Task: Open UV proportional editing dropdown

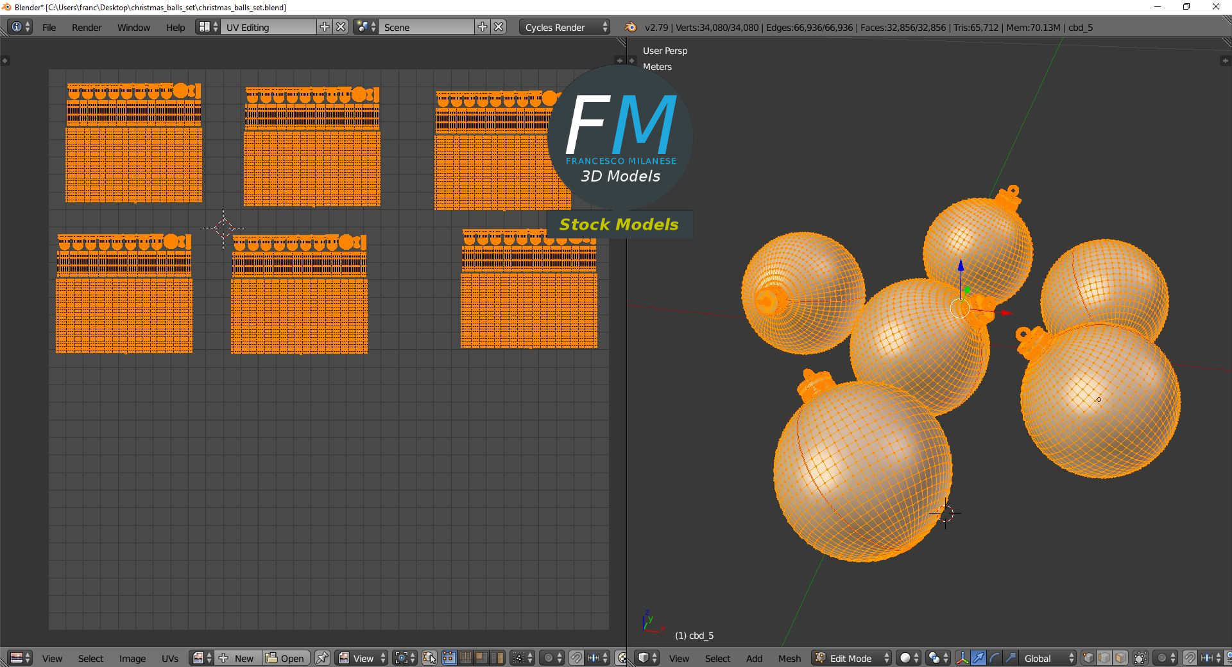Action: (552, 658)
